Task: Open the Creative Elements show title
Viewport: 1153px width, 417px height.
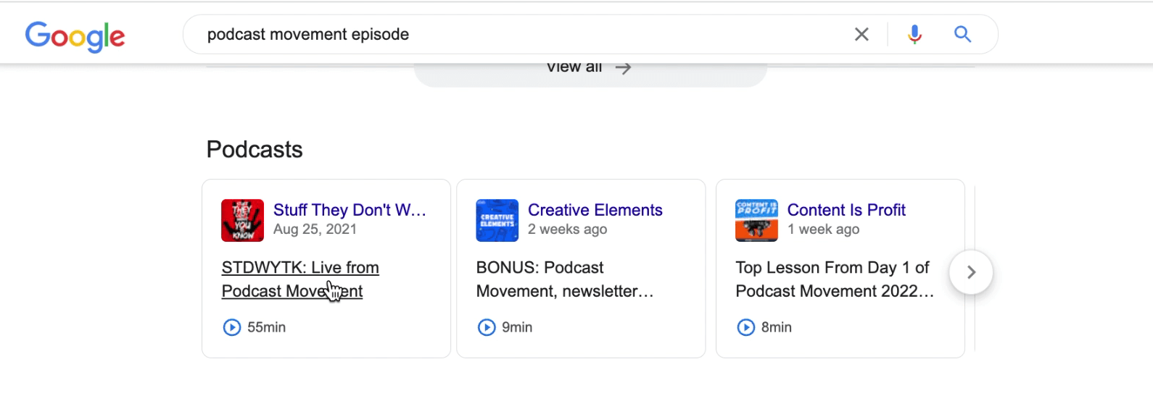Action: coord(595,210)
